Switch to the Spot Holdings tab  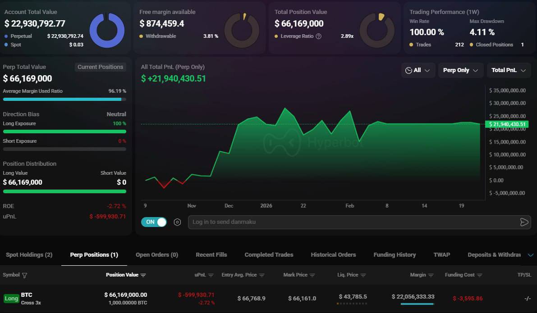[28, 254]
